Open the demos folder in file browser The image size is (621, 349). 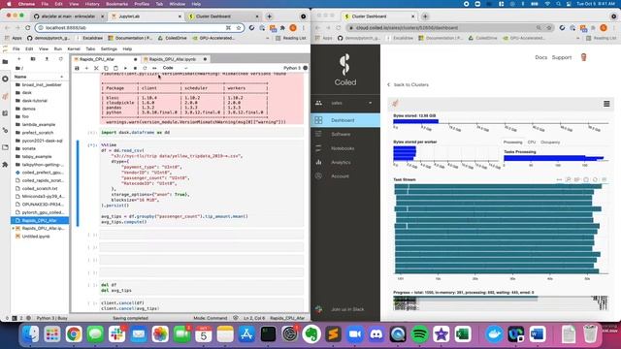(28, 109)
